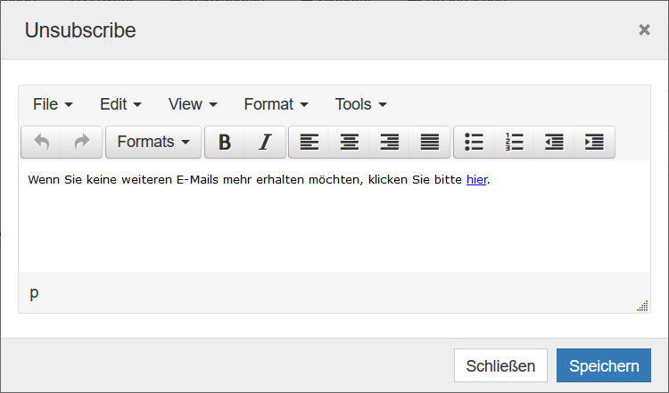Decrease the paragraph indent
669x393 pixels.
[554, 142]
